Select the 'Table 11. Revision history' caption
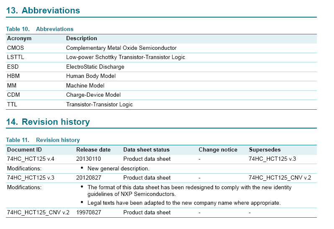 tap(43, 140)
